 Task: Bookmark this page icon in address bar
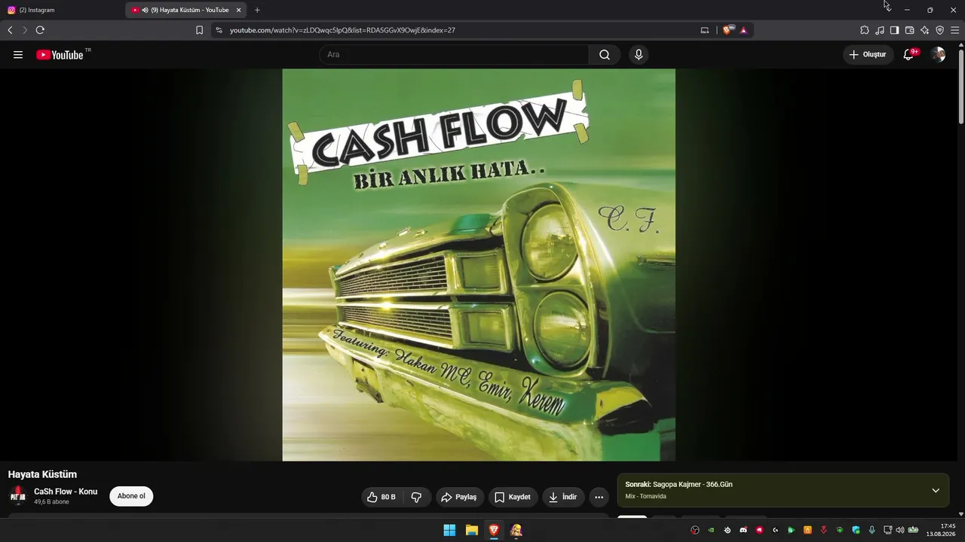[x=199, y=30]
